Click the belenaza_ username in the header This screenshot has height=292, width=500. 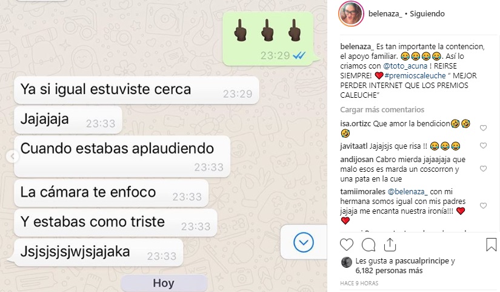tap(385, 14)
